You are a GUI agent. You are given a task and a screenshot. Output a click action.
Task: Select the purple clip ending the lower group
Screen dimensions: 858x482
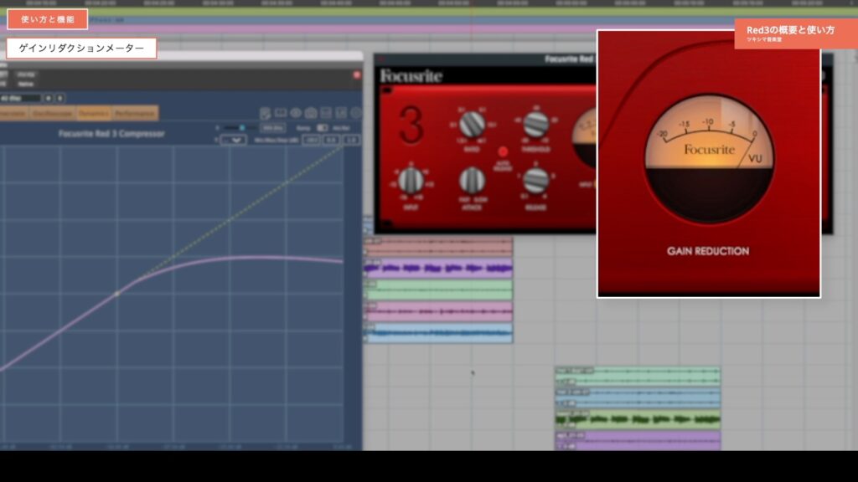pos(638,440)
